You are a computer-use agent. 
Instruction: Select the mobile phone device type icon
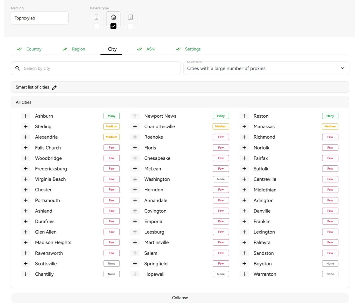96,17
